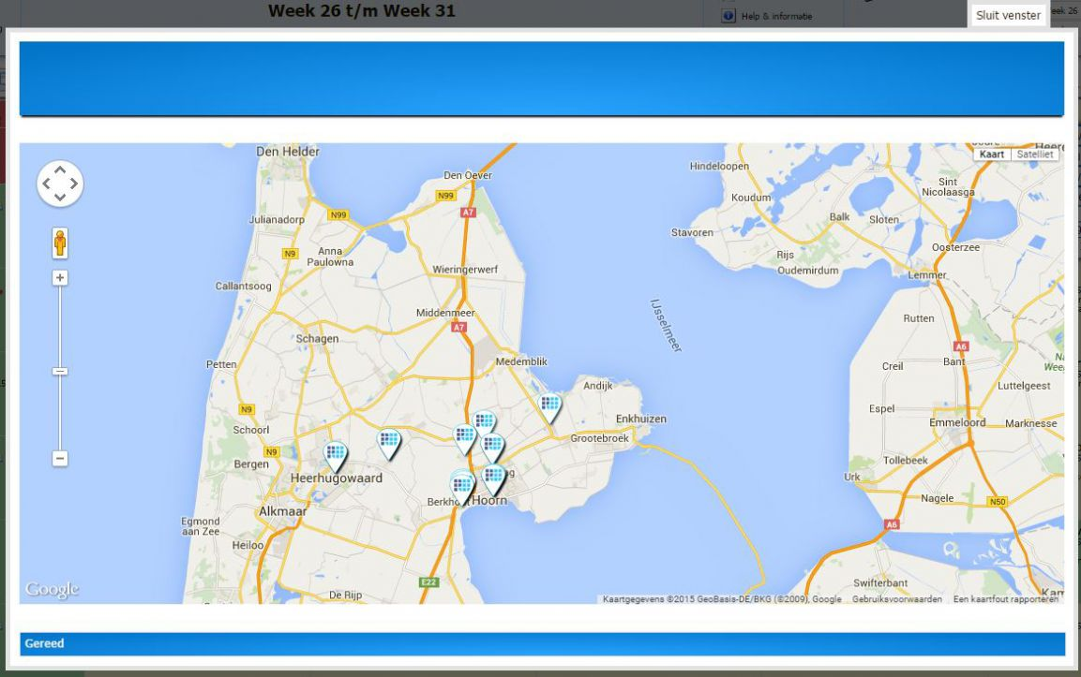Pan the map right with the arrow control

point(74,184)
